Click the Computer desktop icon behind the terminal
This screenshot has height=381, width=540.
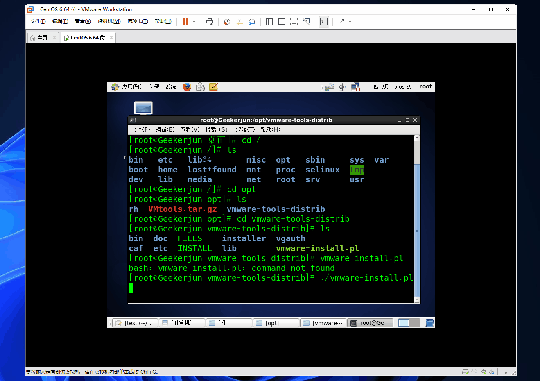(143, 108)
